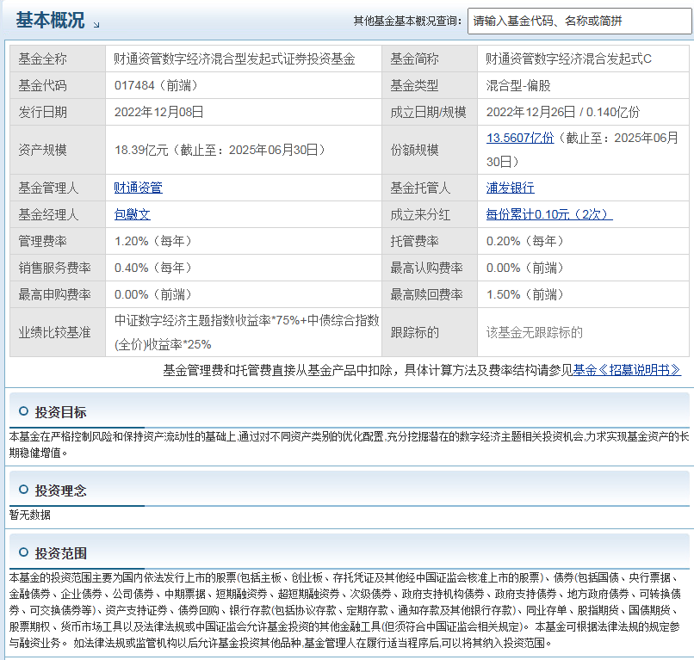The image size is (694, 660).
Task: Click the issue date 2022年12月08日
Action: [159, 112]
